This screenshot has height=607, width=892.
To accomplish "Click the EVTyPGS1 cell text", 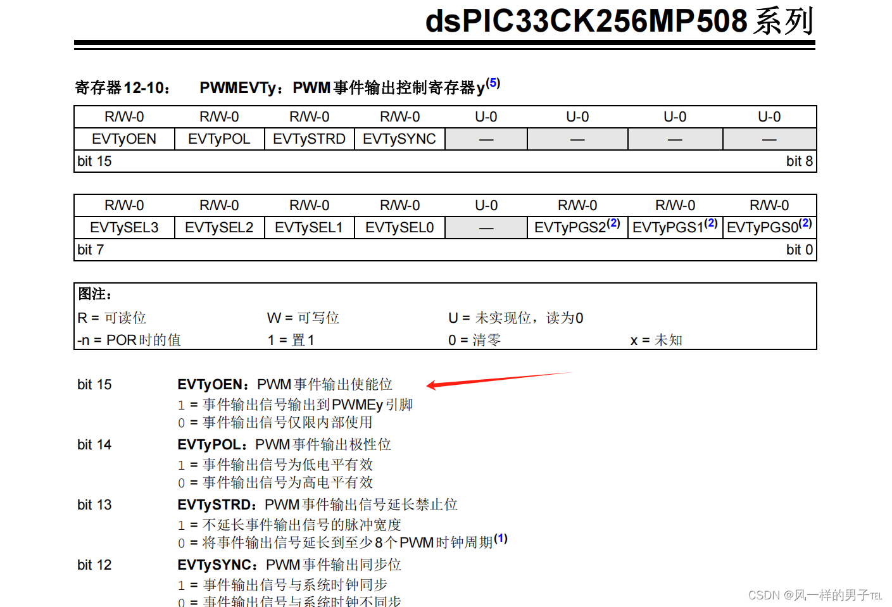I will [668, 228].
